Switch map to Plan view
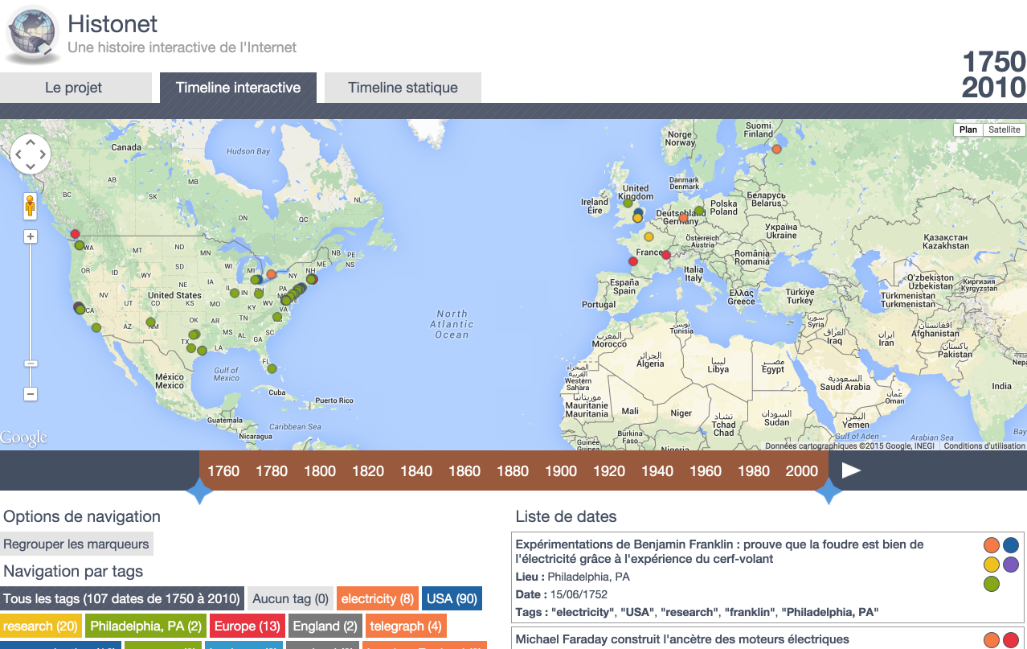 click(x=968, y=129)
